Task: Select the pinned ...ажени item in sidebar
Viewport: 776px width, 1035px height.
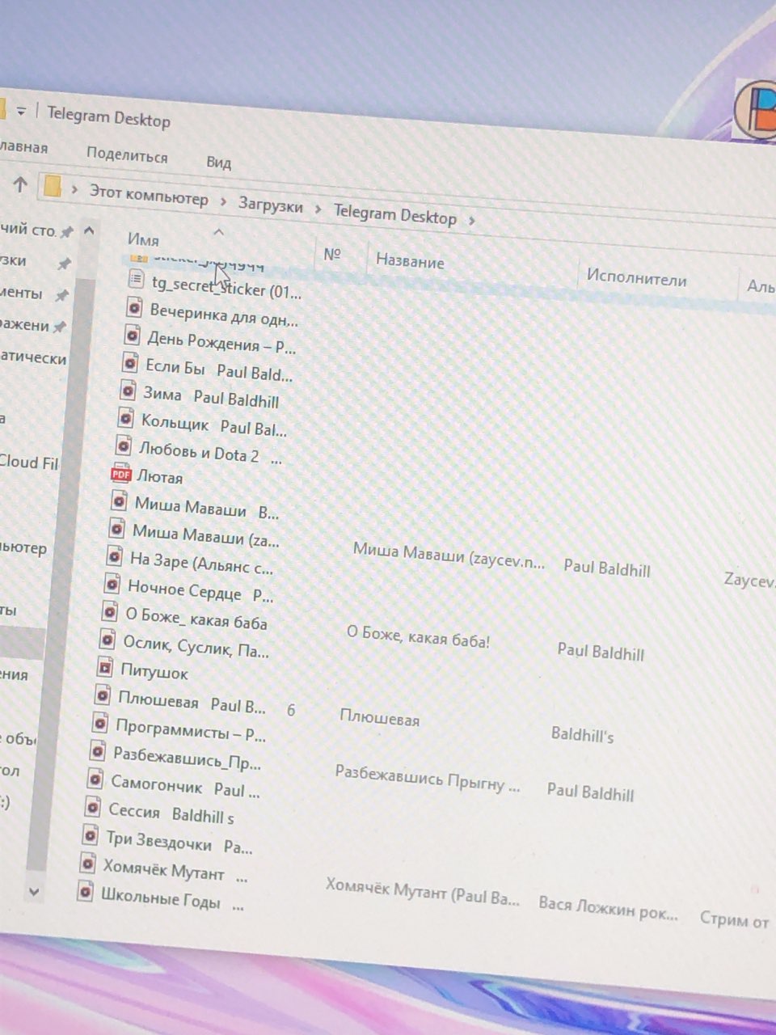Action: (x=32, y=324)
